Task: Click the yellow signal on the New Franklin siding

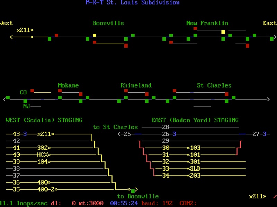Action: tap(223, 32)
